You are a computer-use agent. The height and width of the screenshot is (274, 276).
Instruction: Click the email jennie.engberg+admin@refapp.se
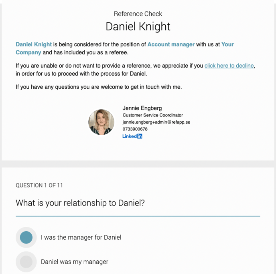156,122
